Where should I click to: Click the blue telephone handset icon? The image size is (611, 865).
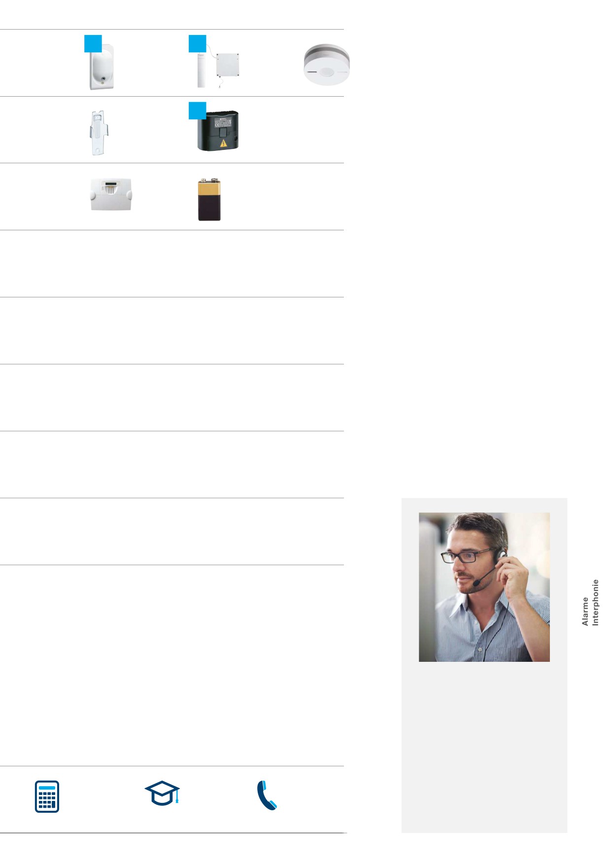point(267,795)
